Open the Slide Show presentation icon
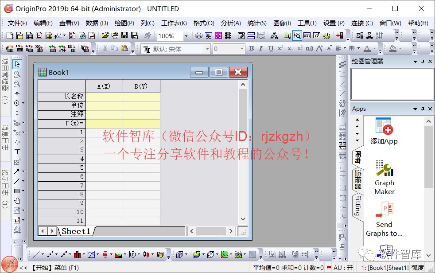435x273 pixels. [x=209, y=35]
